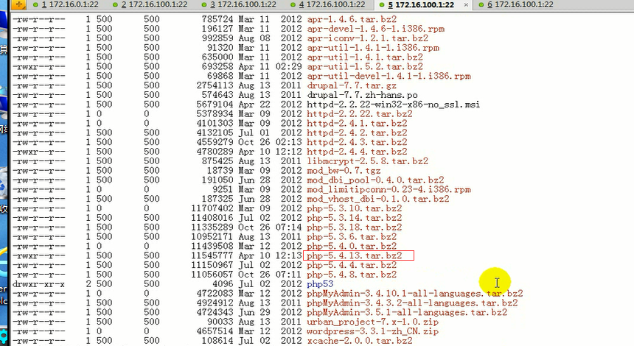Click file name urban_project-7.x-1.0.zip

(373, 322)
